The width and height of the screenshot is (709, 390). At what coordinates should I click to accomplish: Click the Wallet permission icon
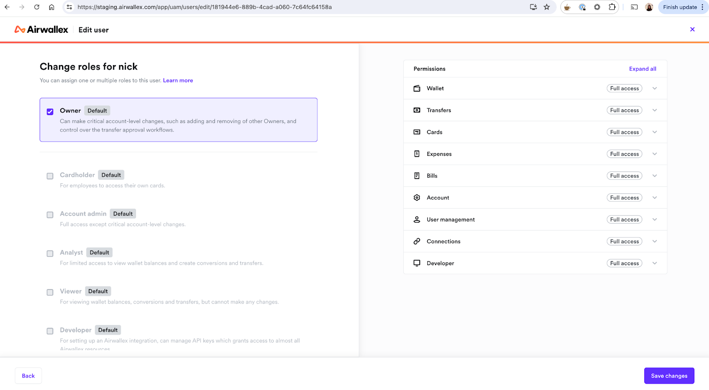[x=417, y=89]
